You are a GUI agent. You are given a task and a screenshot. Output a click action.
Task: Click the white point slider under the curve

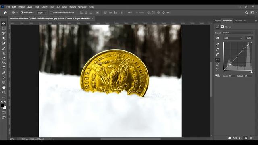[x=252, y=72]
